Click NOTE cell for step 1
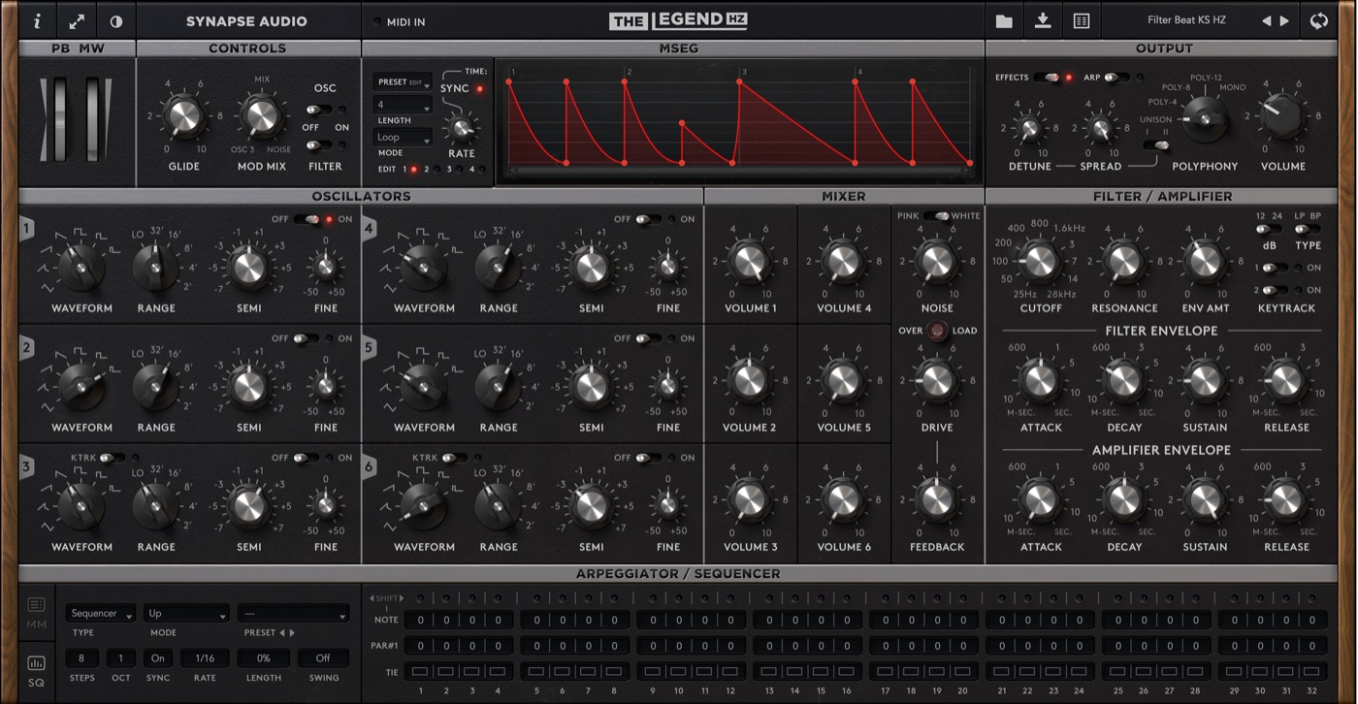Viewport: 1358px width, 704px height. coord(421,620)
